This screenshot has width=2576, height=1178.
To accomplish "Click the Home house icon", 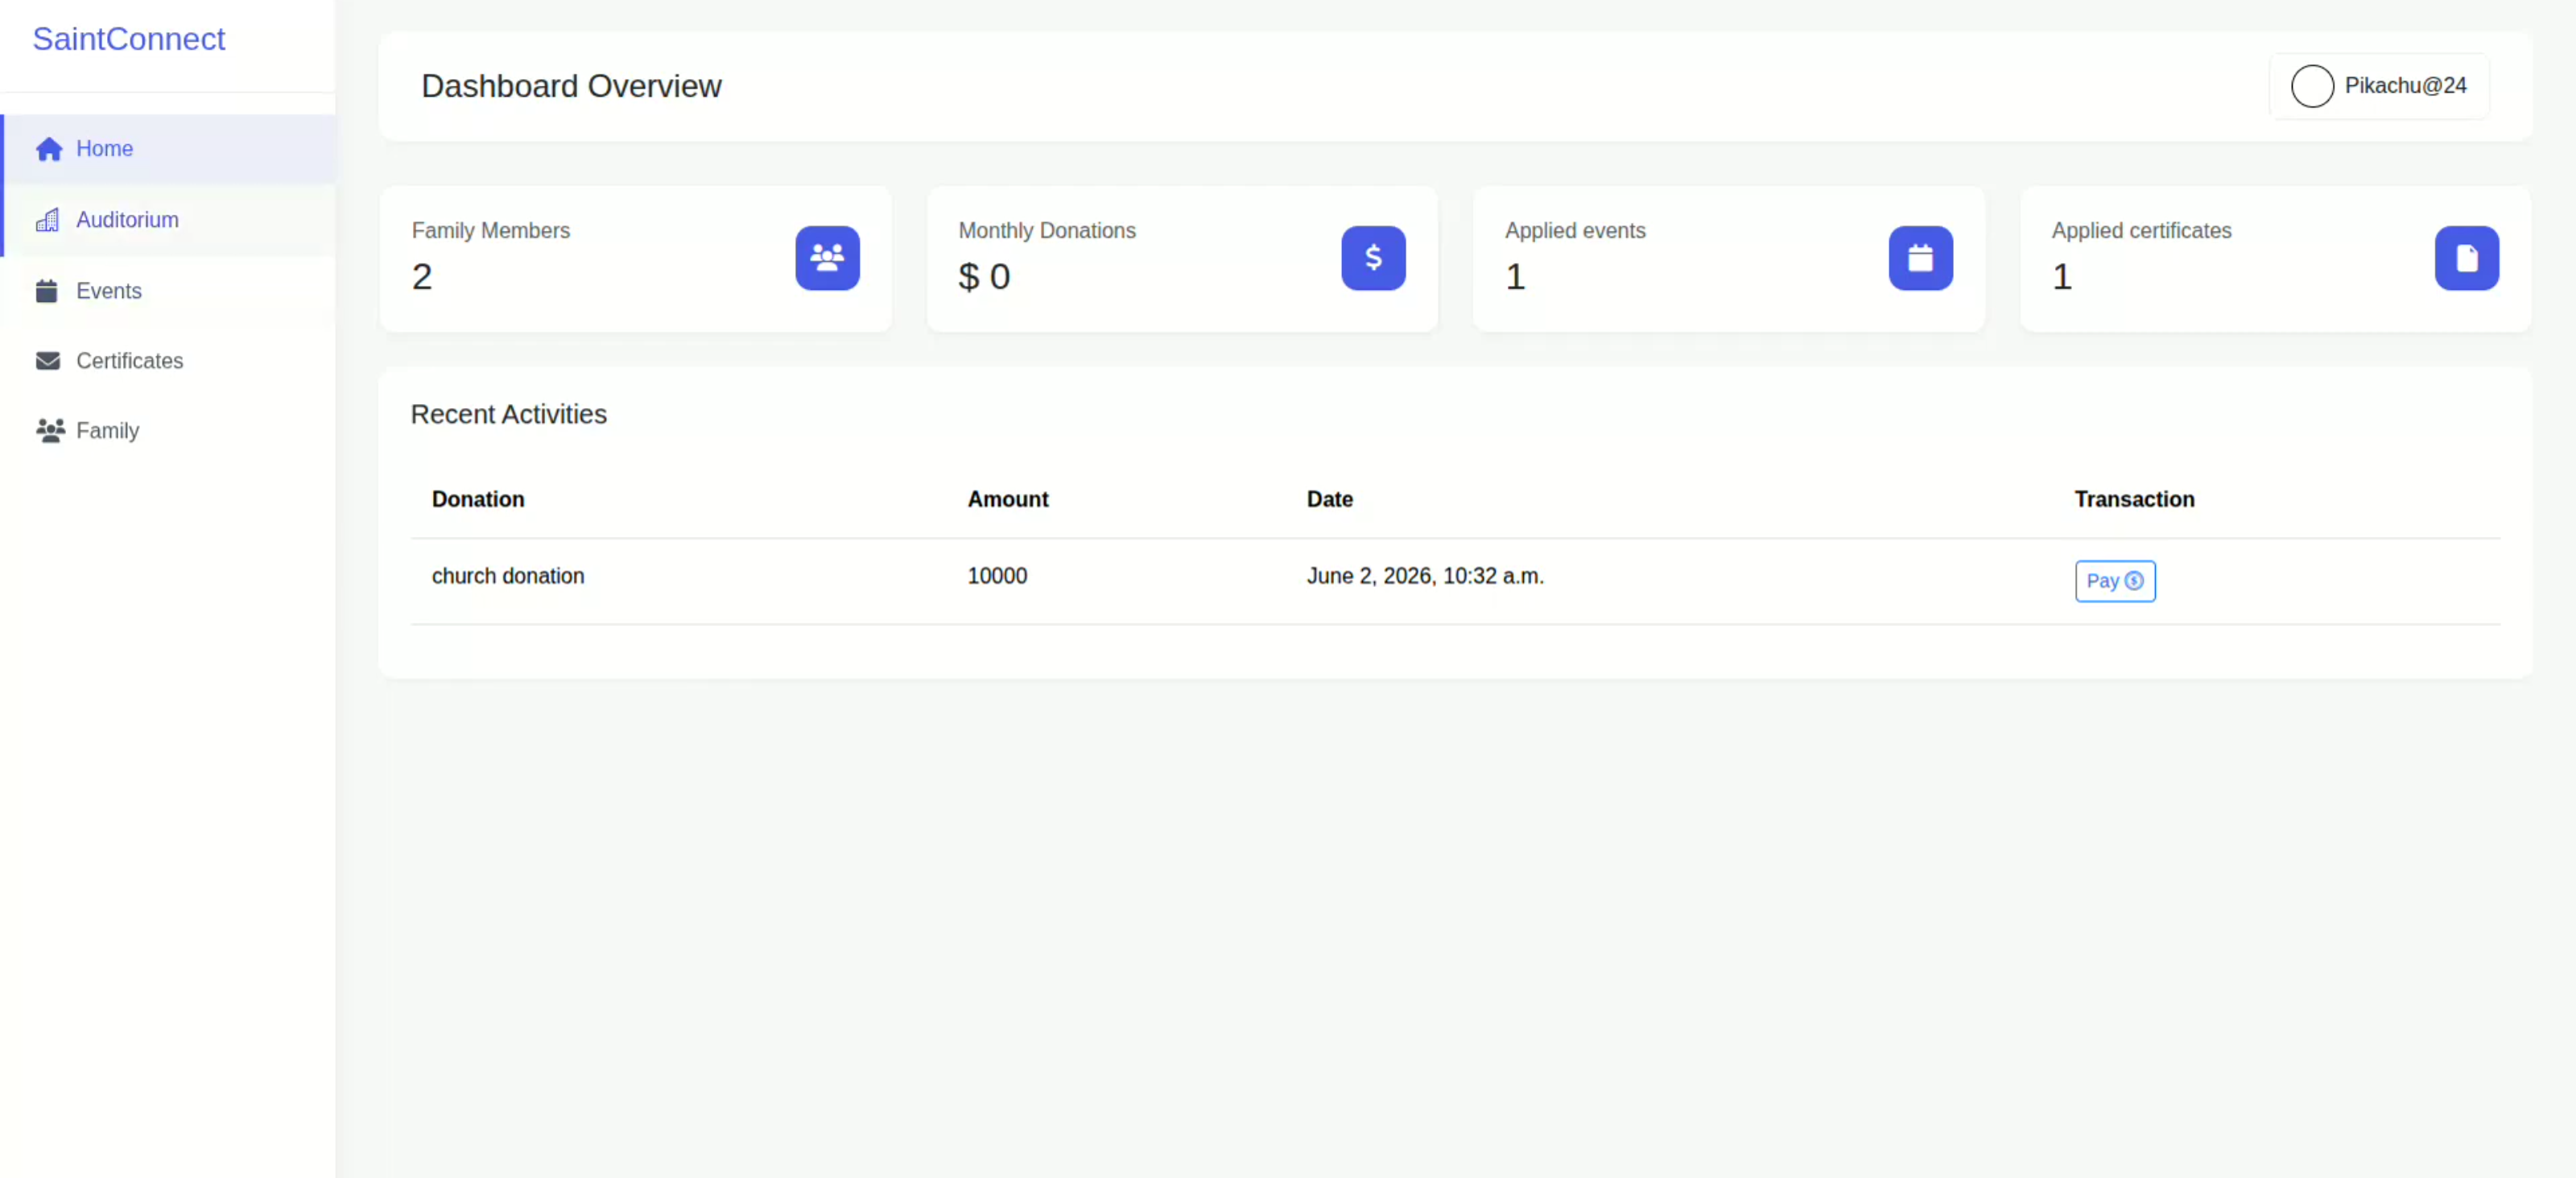I will pyautogui.click(x=49, y=149).
